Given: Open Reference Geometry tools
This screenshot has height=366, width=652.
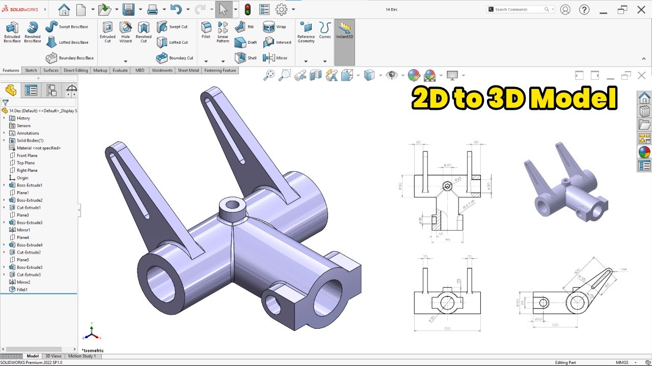Looking at the screenshot, I should (x=306, y=33).
